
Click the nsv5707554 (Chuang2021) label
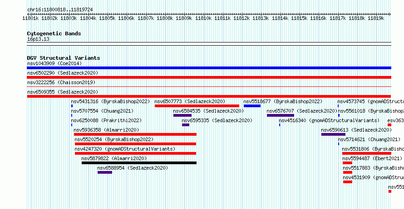pyautogui.click(x=102, y=111)
